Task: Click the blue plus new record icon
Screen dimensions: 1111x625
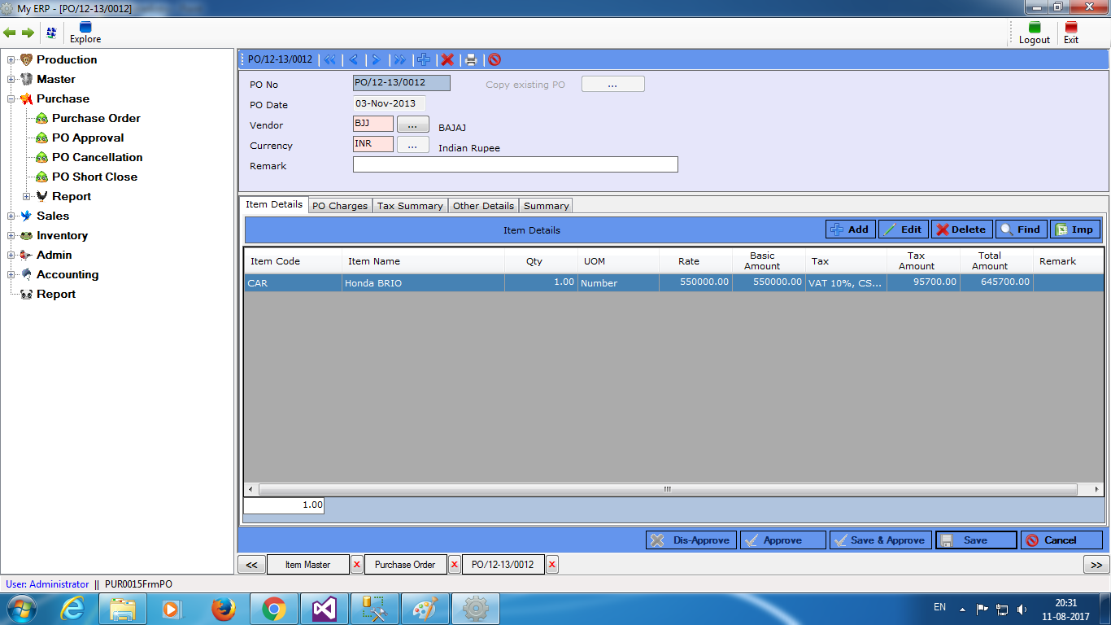Action: pyautogui.click(x=423, y=59)
